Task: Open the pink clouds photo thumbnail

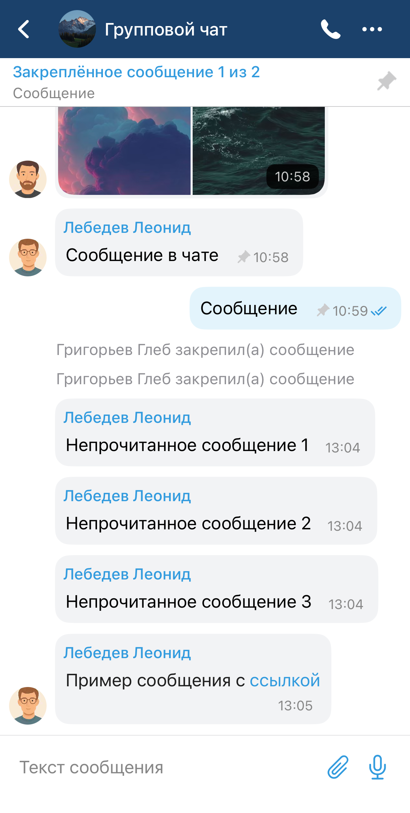Action: (124, 151)
